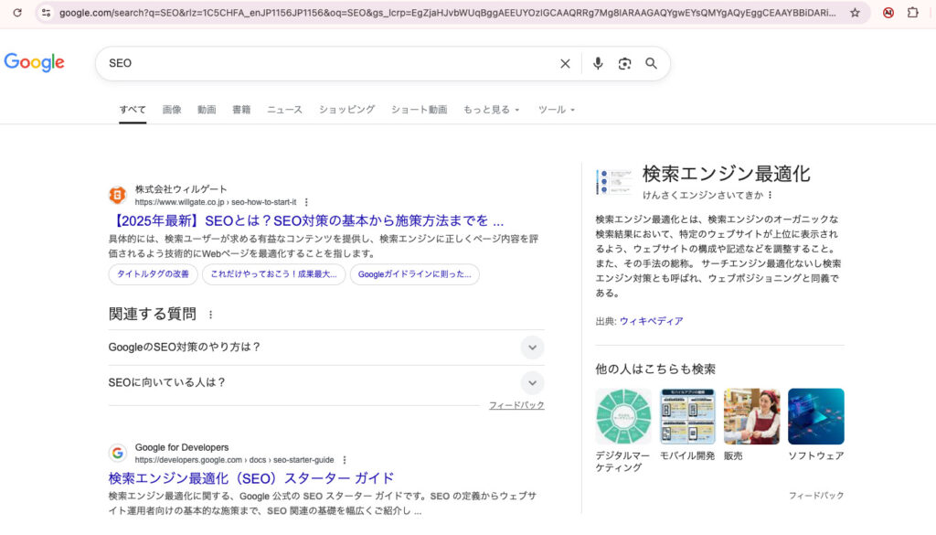This screenshot has height=535, width=936.
Task: Click the willgate site favicon
Action: 118,195
